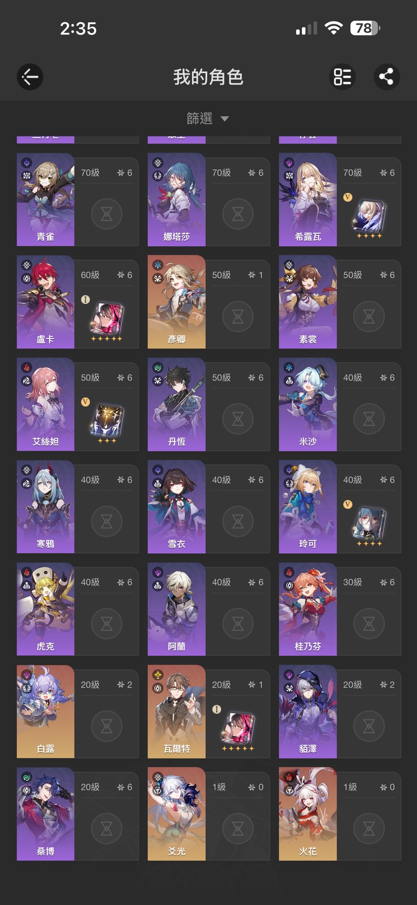Tap empty light cone slot for 火花
This screenshot has width=417, height=905.
point(369,828)
